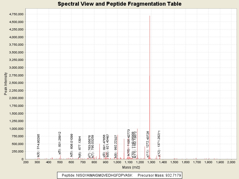
Task: Select the b(6): 677.1394 annotation
Action: point(80,147)
